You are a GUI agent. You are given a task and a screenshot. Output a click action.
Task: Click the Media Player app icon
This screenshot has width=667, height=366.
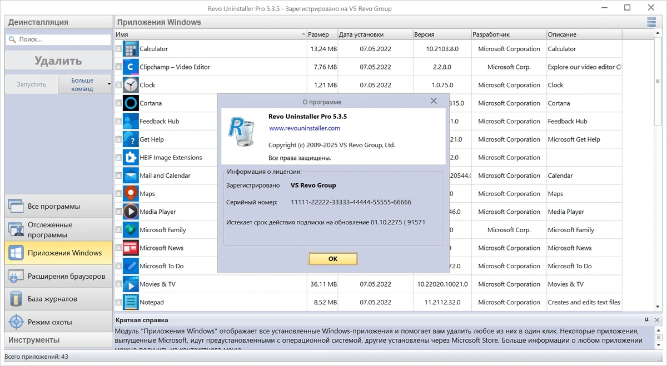131,212
